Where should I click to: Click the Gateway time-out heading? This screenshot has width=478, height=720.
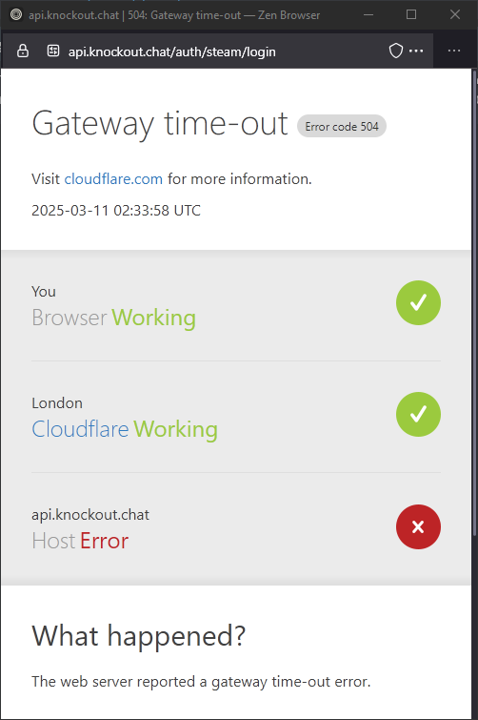click(x=160, y=124)
